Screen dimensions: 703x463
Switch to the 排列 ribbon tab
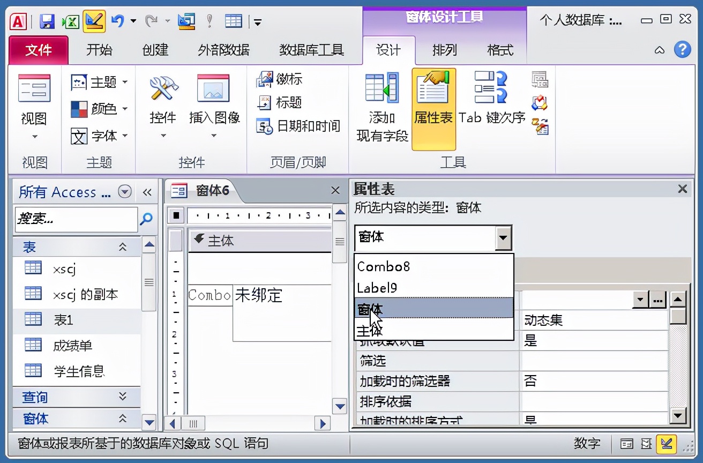coord(445,50)
